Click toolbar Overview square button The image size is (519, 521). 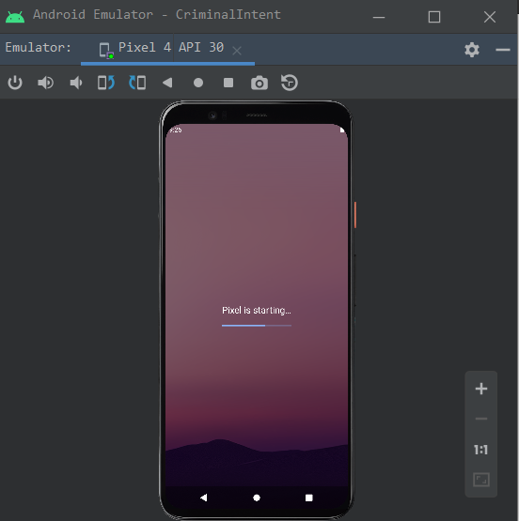pyautogui.click(x=228, y=83)
